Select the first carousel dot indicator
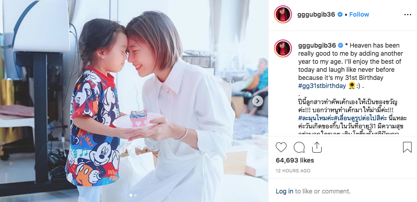 (x=130, y=195)
